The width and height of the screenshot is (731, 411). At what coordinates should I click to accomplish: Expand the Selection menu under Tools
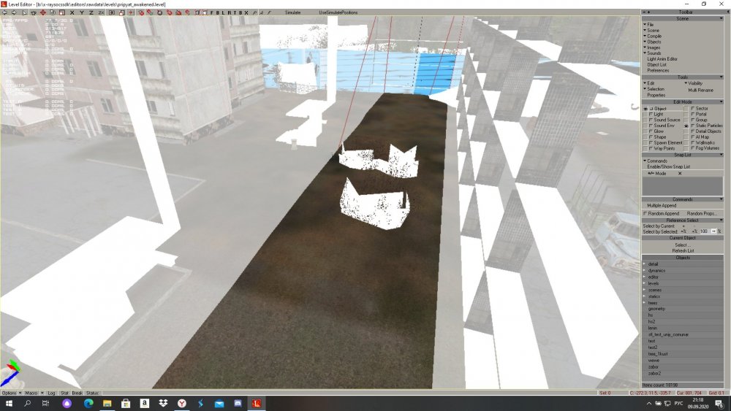tap(655, 89)
